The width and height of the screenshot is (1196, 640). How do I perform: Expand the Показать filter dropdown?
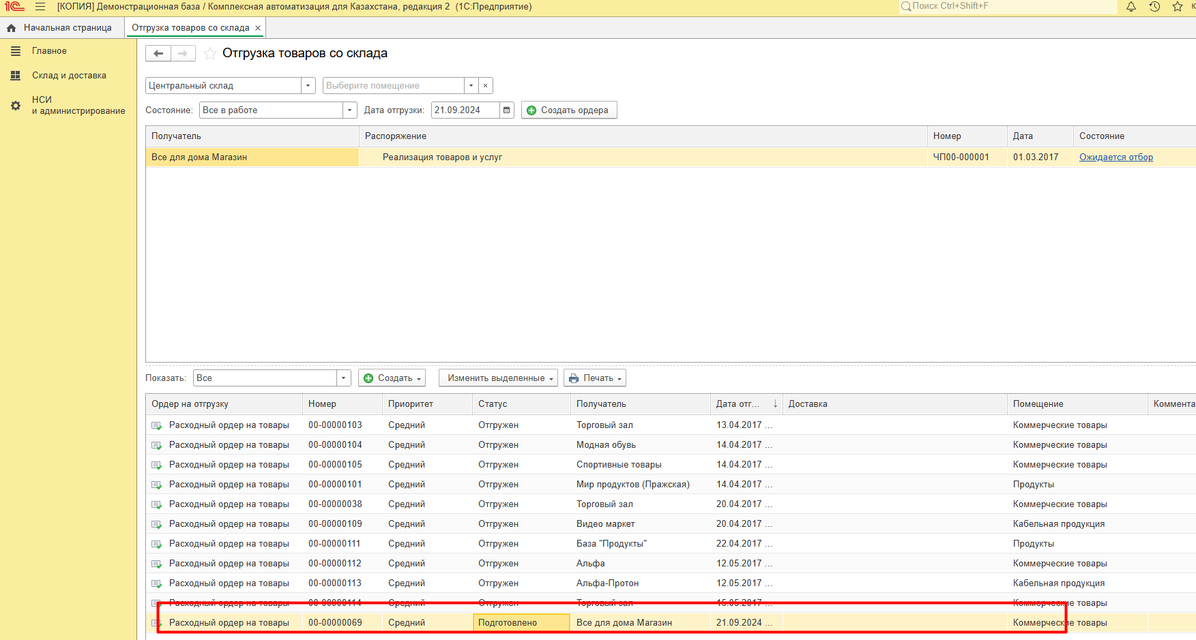click(x=343, y=378)
